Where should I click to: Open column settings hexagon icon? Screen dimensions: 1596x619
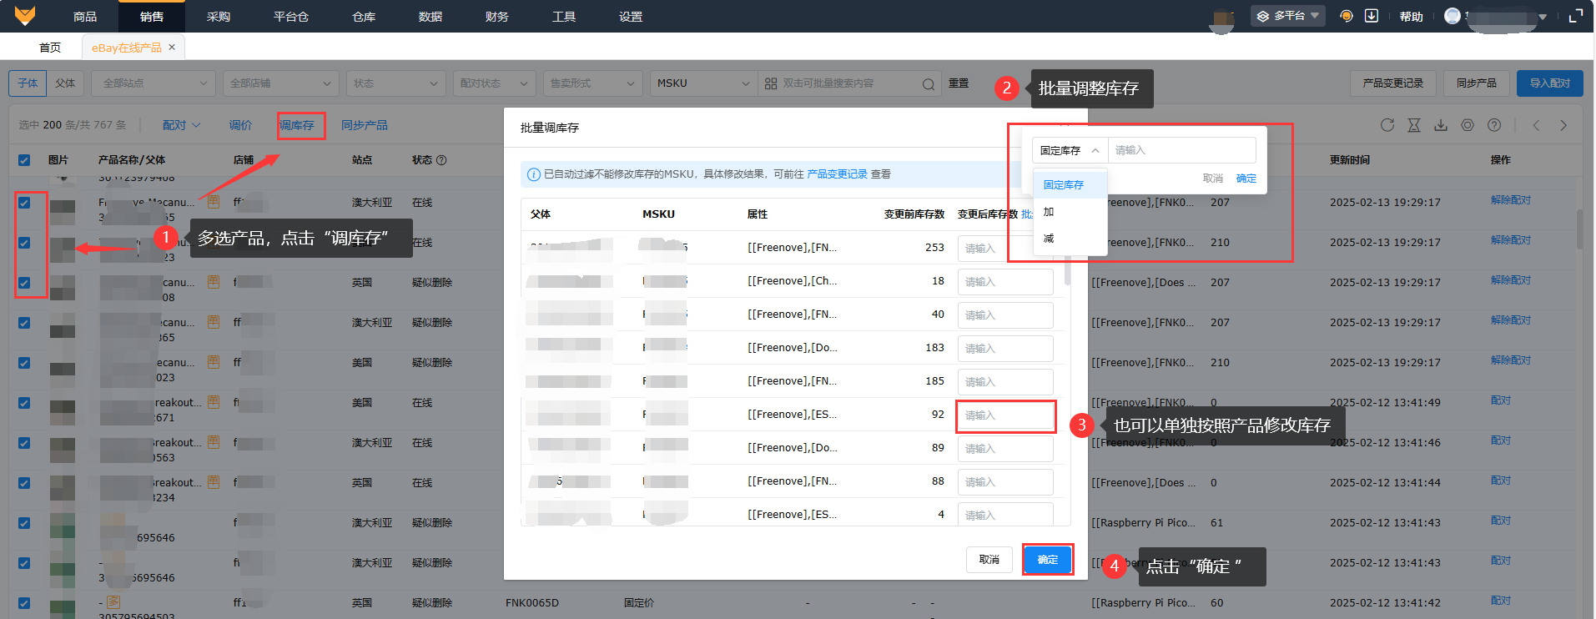pyautogui.click(x=1468, y=125)
